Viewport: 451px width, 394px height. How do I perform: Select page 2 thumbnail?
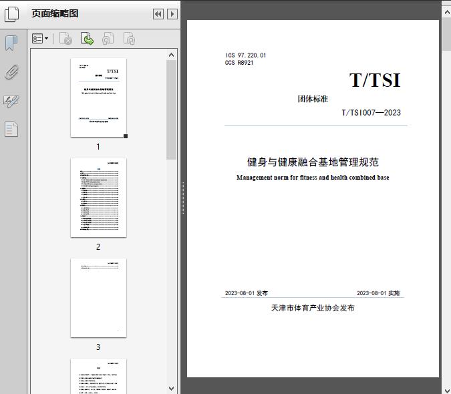click(98, 198)
